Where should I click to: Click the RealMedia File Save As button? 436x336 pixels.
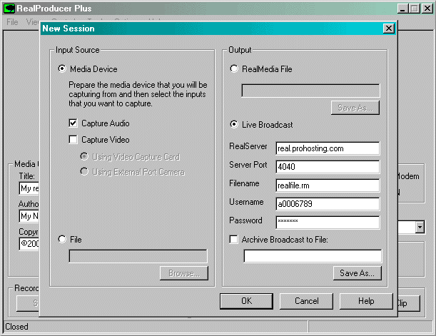(355, 108)
